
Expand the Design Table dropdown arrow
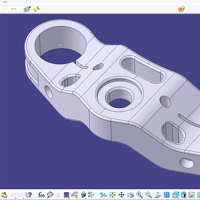69,198
